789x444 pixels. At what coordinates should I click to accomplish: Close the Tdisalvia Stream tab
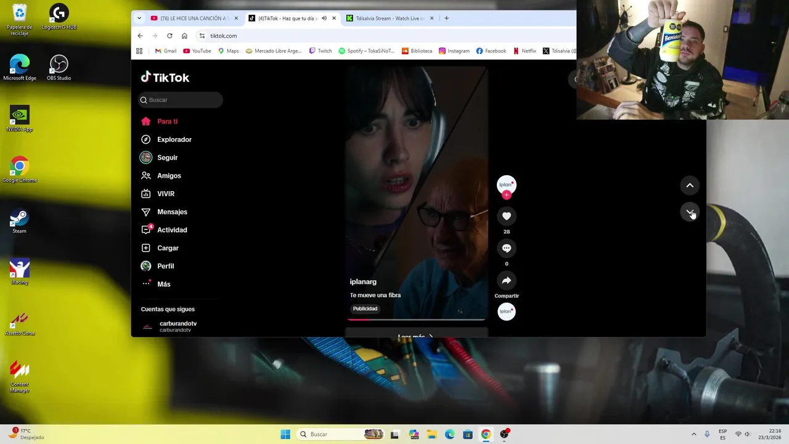coord(432,18)
